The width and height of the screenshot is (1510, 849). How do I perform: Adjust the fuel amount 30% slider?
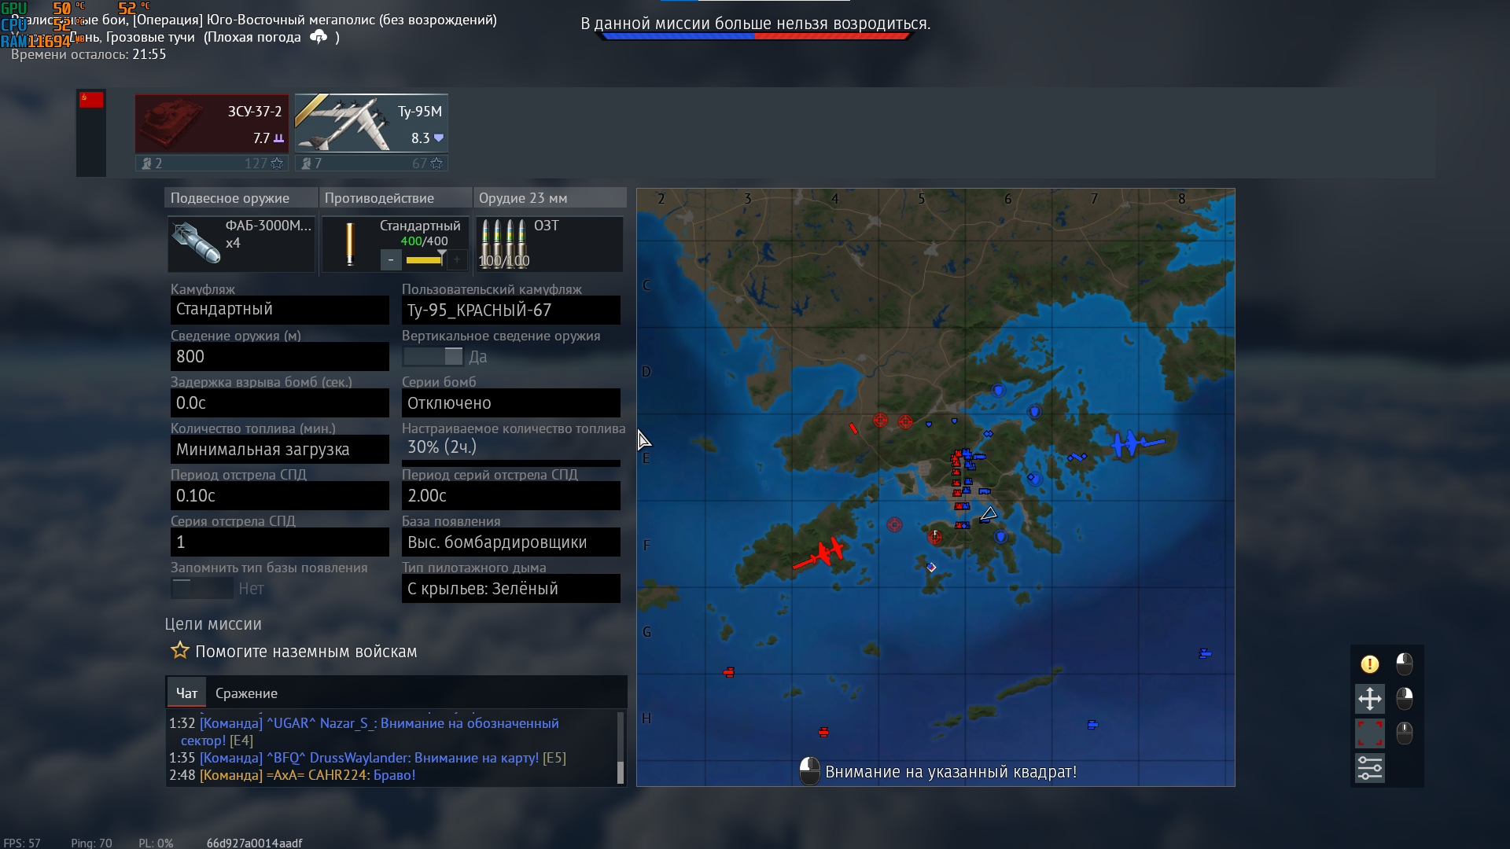pos(510,463)
